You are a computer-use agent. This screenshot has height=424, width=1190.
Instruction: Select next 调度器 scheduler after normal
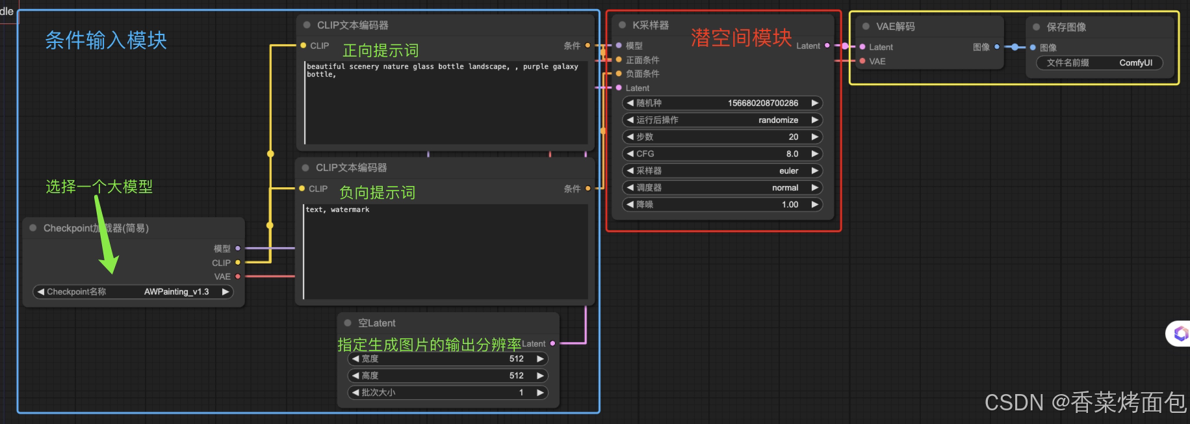coord(814,187)
